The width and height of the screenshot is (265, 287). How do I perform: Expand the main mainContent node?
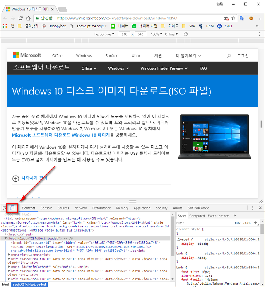(9, 267)
